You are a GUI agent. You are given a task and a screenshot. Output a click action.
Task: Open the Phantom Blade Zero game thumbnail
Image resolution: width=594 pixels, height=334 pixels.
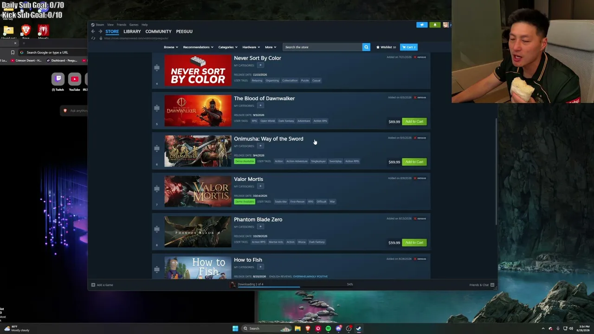coord(198,231)
